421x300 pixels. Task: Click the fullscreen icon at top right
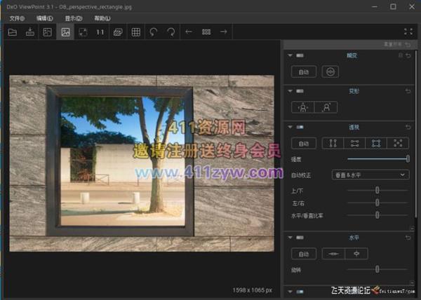pos(408,32)
